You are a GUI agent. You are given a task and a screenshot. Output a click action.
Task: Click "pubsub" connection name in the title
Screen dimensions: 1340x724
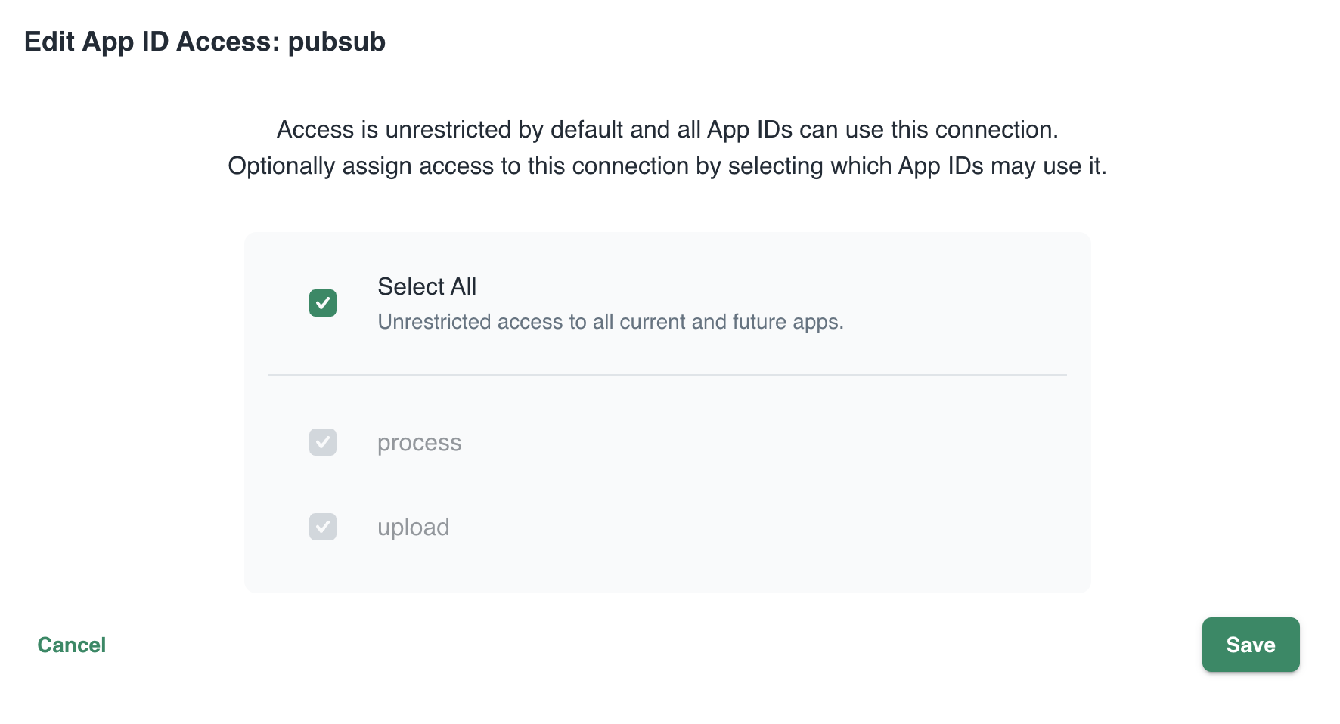point(337,42)
